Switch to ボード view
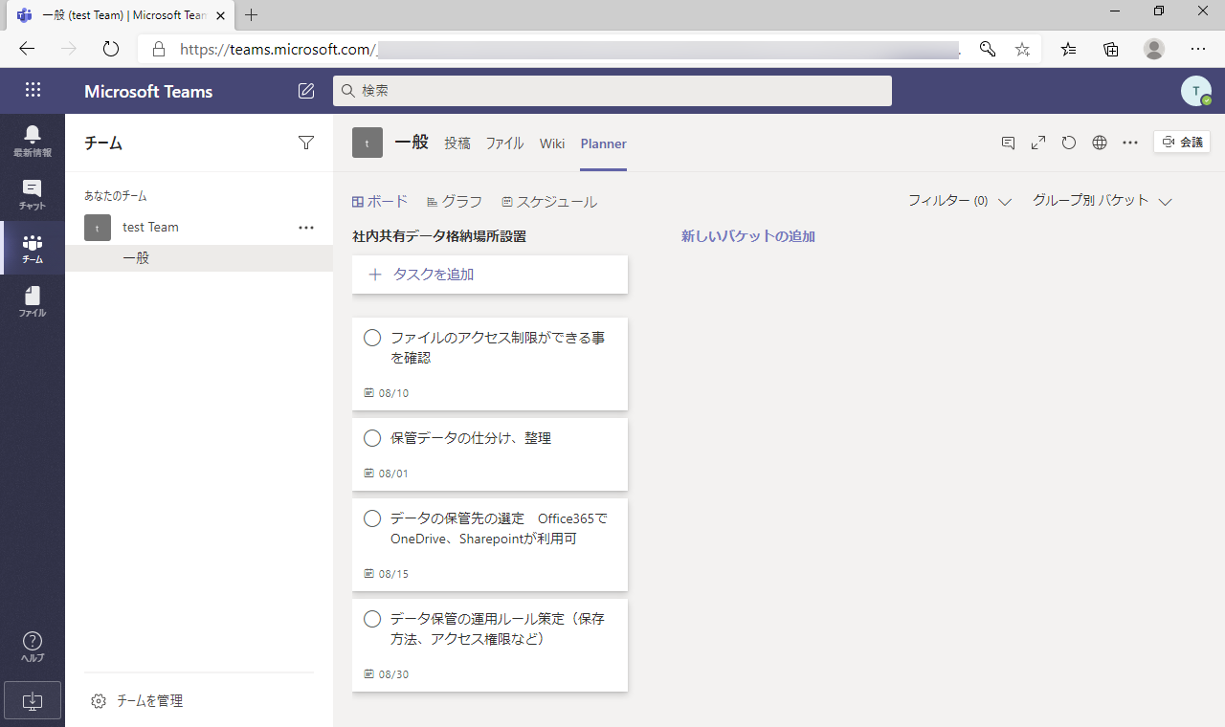Screen dimensions: 1225x727 point(380,202)
